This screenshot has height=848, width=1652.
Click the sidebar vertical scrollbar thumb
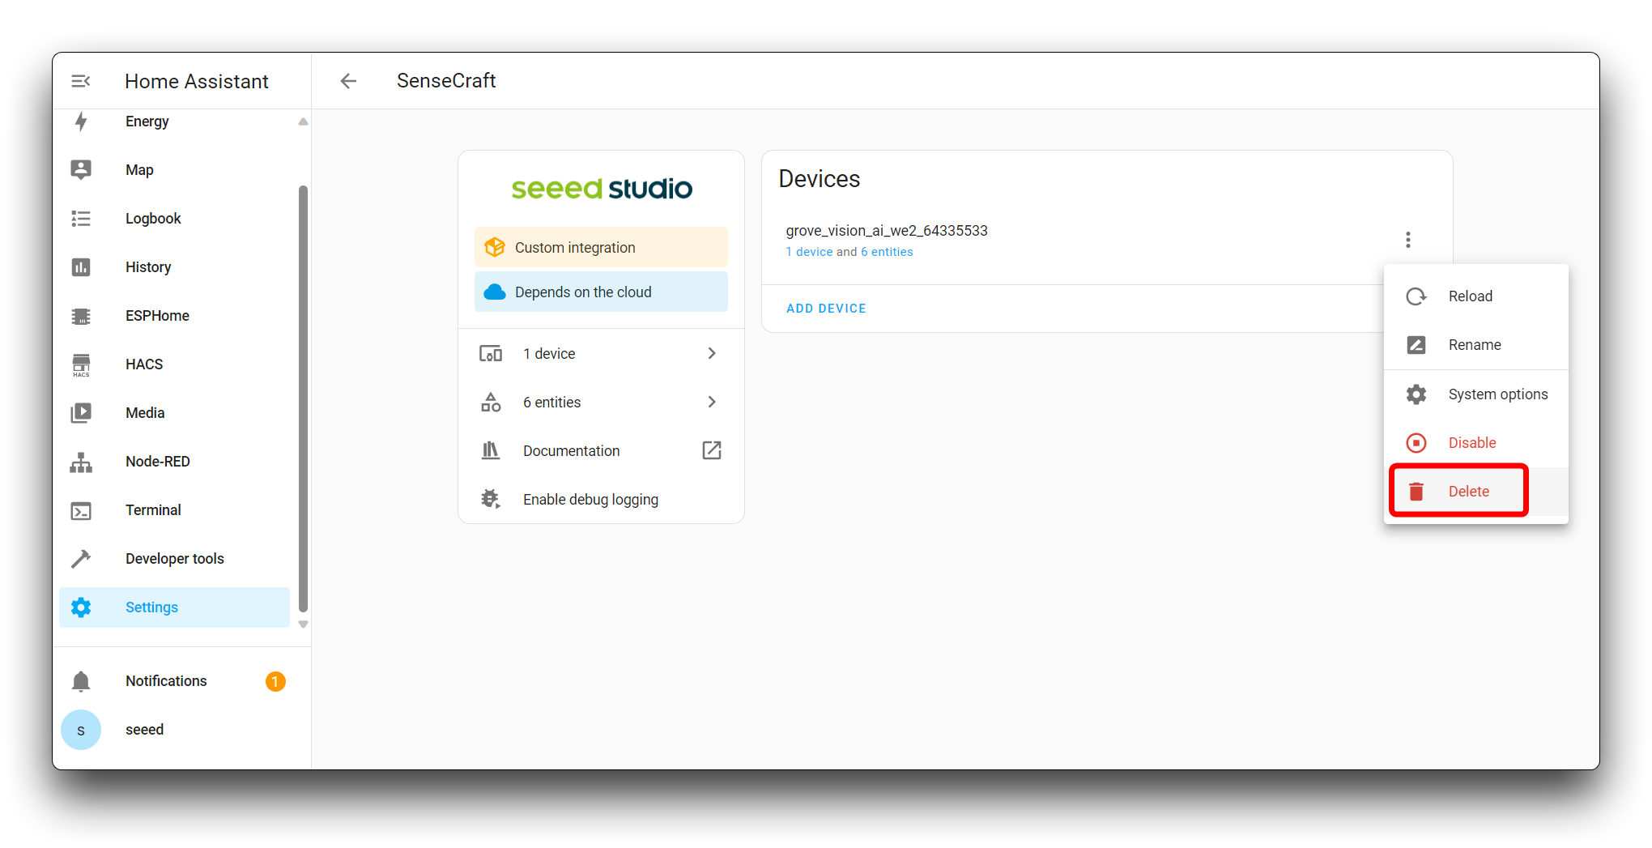303,398
